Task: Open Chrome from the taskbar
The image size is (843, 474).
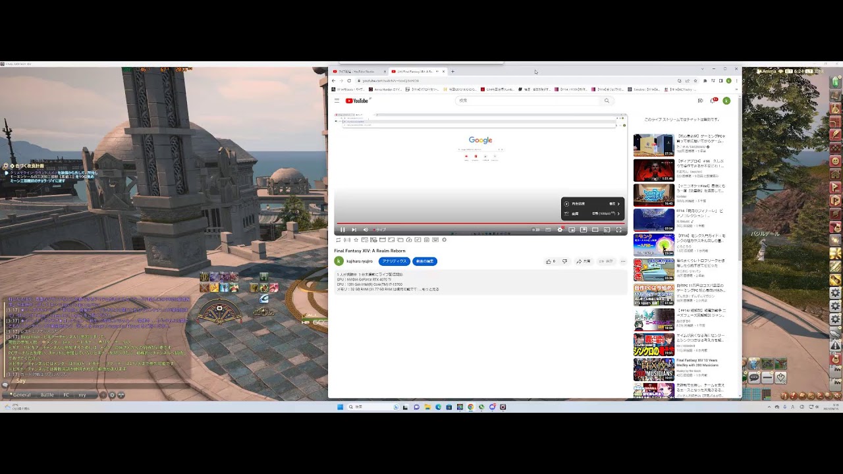Action: pyautogui.click(x=470, y=407)
